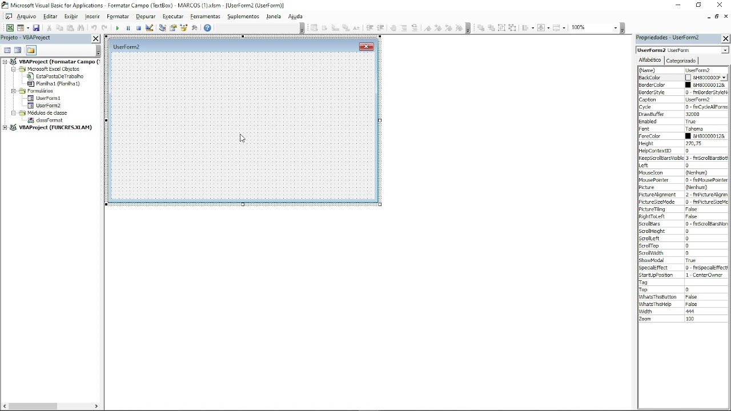This screenshot has height=411, width=731.
Task: Click the BorderColor black color swatch
Action: click(688, 85)
